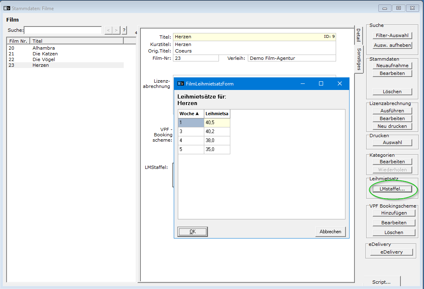Click the previous arrow button beside Suche
Image resolution: width=424 pixels, height=289 pixels.
108,31
